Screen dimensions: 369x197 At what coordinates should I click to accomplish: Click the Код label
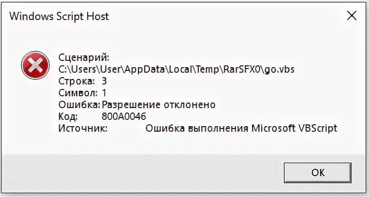(x=68, y=117)
